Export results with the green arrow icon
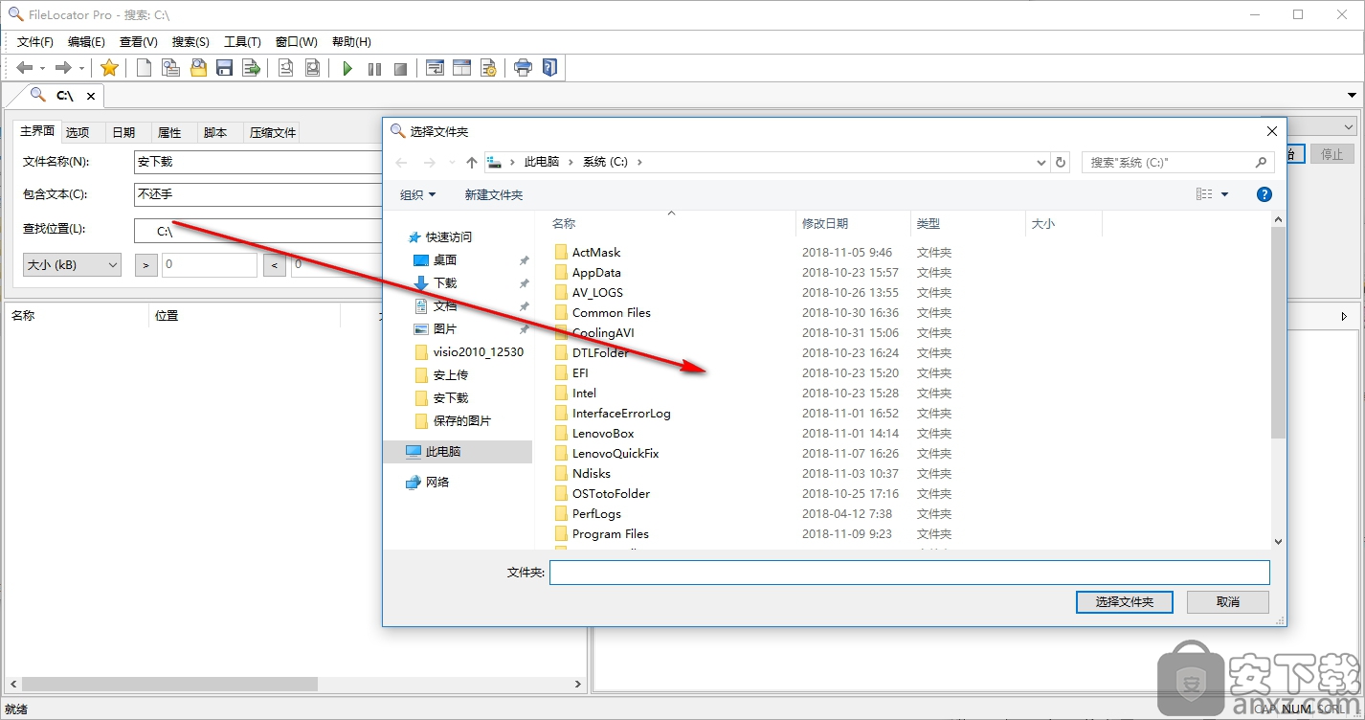The height and width of the screenshot is (720, 1365). click(x=251, y=68)
